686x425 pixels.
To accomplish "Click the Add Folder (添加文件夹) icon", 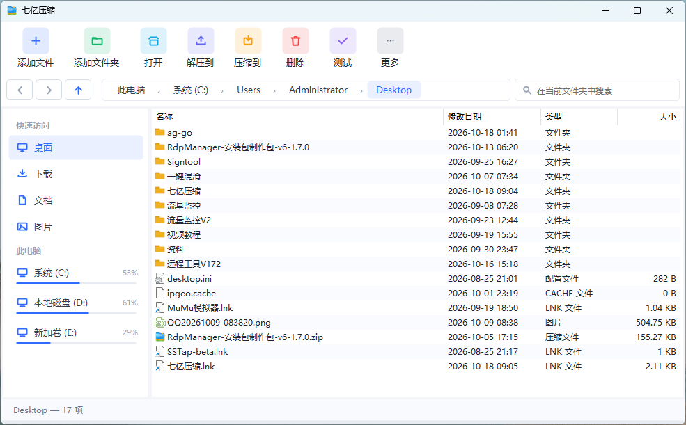I will tap(97, 41).
